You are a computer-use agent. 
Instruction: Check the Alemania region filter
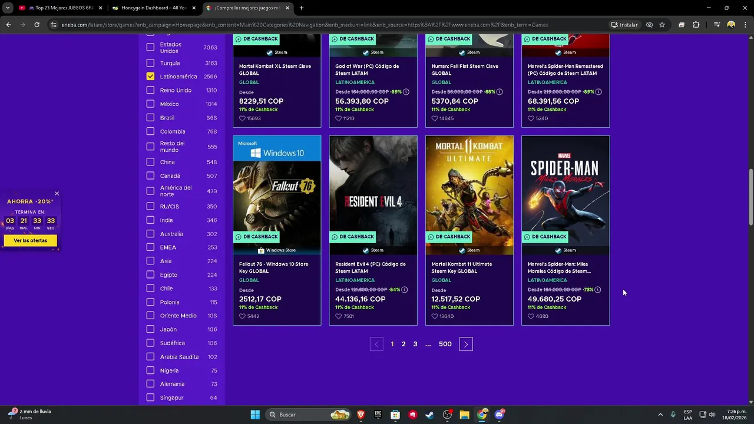point(150,384)
